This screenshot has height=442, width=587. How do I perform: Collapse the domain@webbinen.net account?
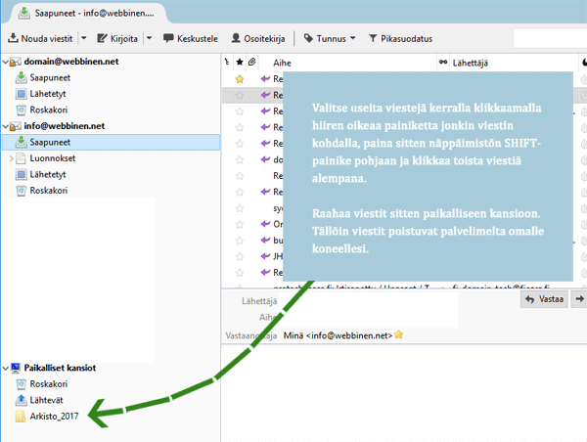point(6,62)
